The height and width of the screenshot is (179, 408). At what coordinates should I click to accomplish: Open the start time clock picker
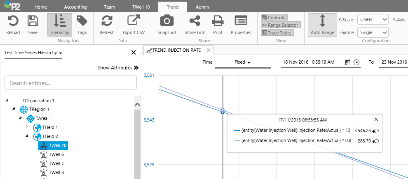click(356, 62)
